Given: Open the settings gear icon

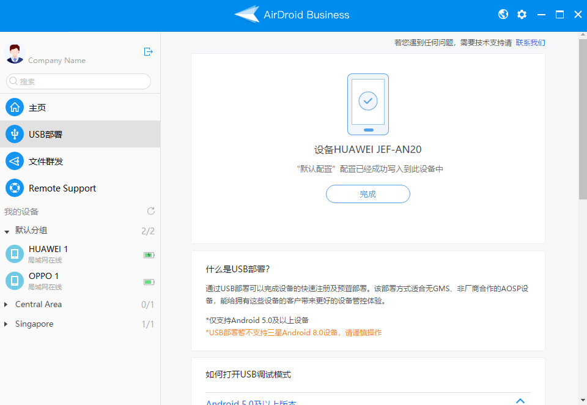Looking at the screenshot, I should pos(522,14).
